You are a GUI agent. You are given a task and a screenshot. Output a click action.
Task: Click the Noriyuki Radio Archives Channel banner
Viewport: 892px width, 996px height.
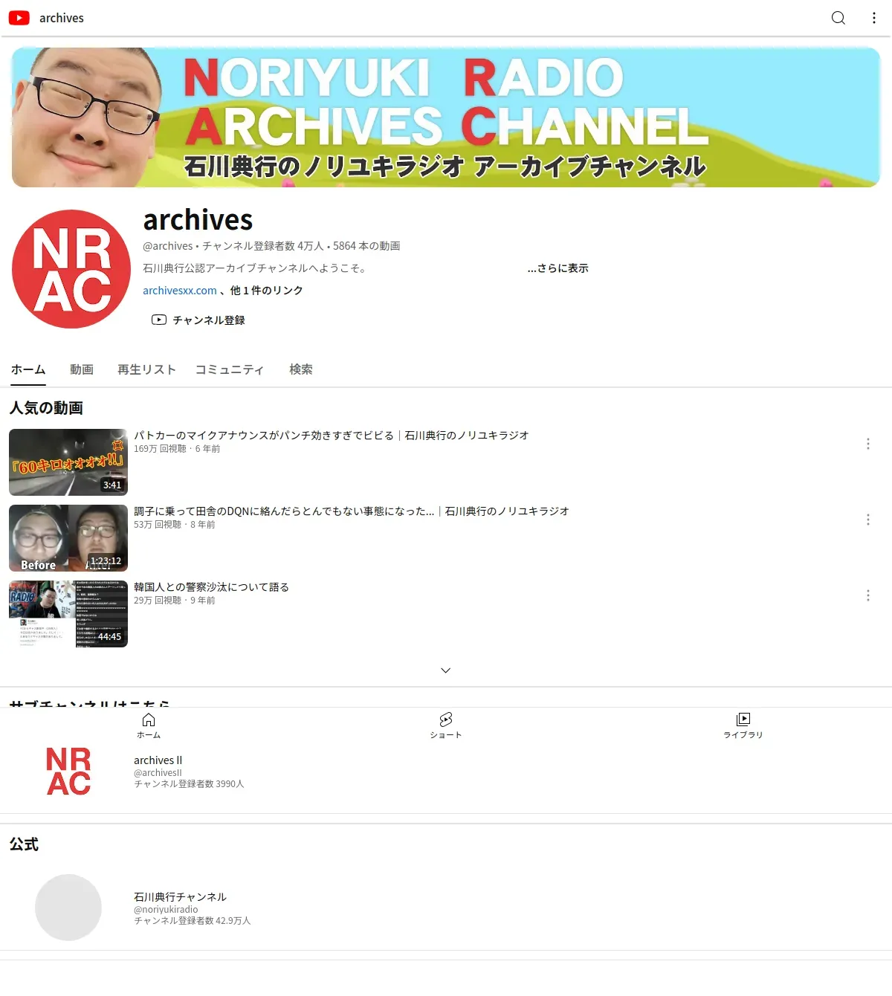click(446, 117)
